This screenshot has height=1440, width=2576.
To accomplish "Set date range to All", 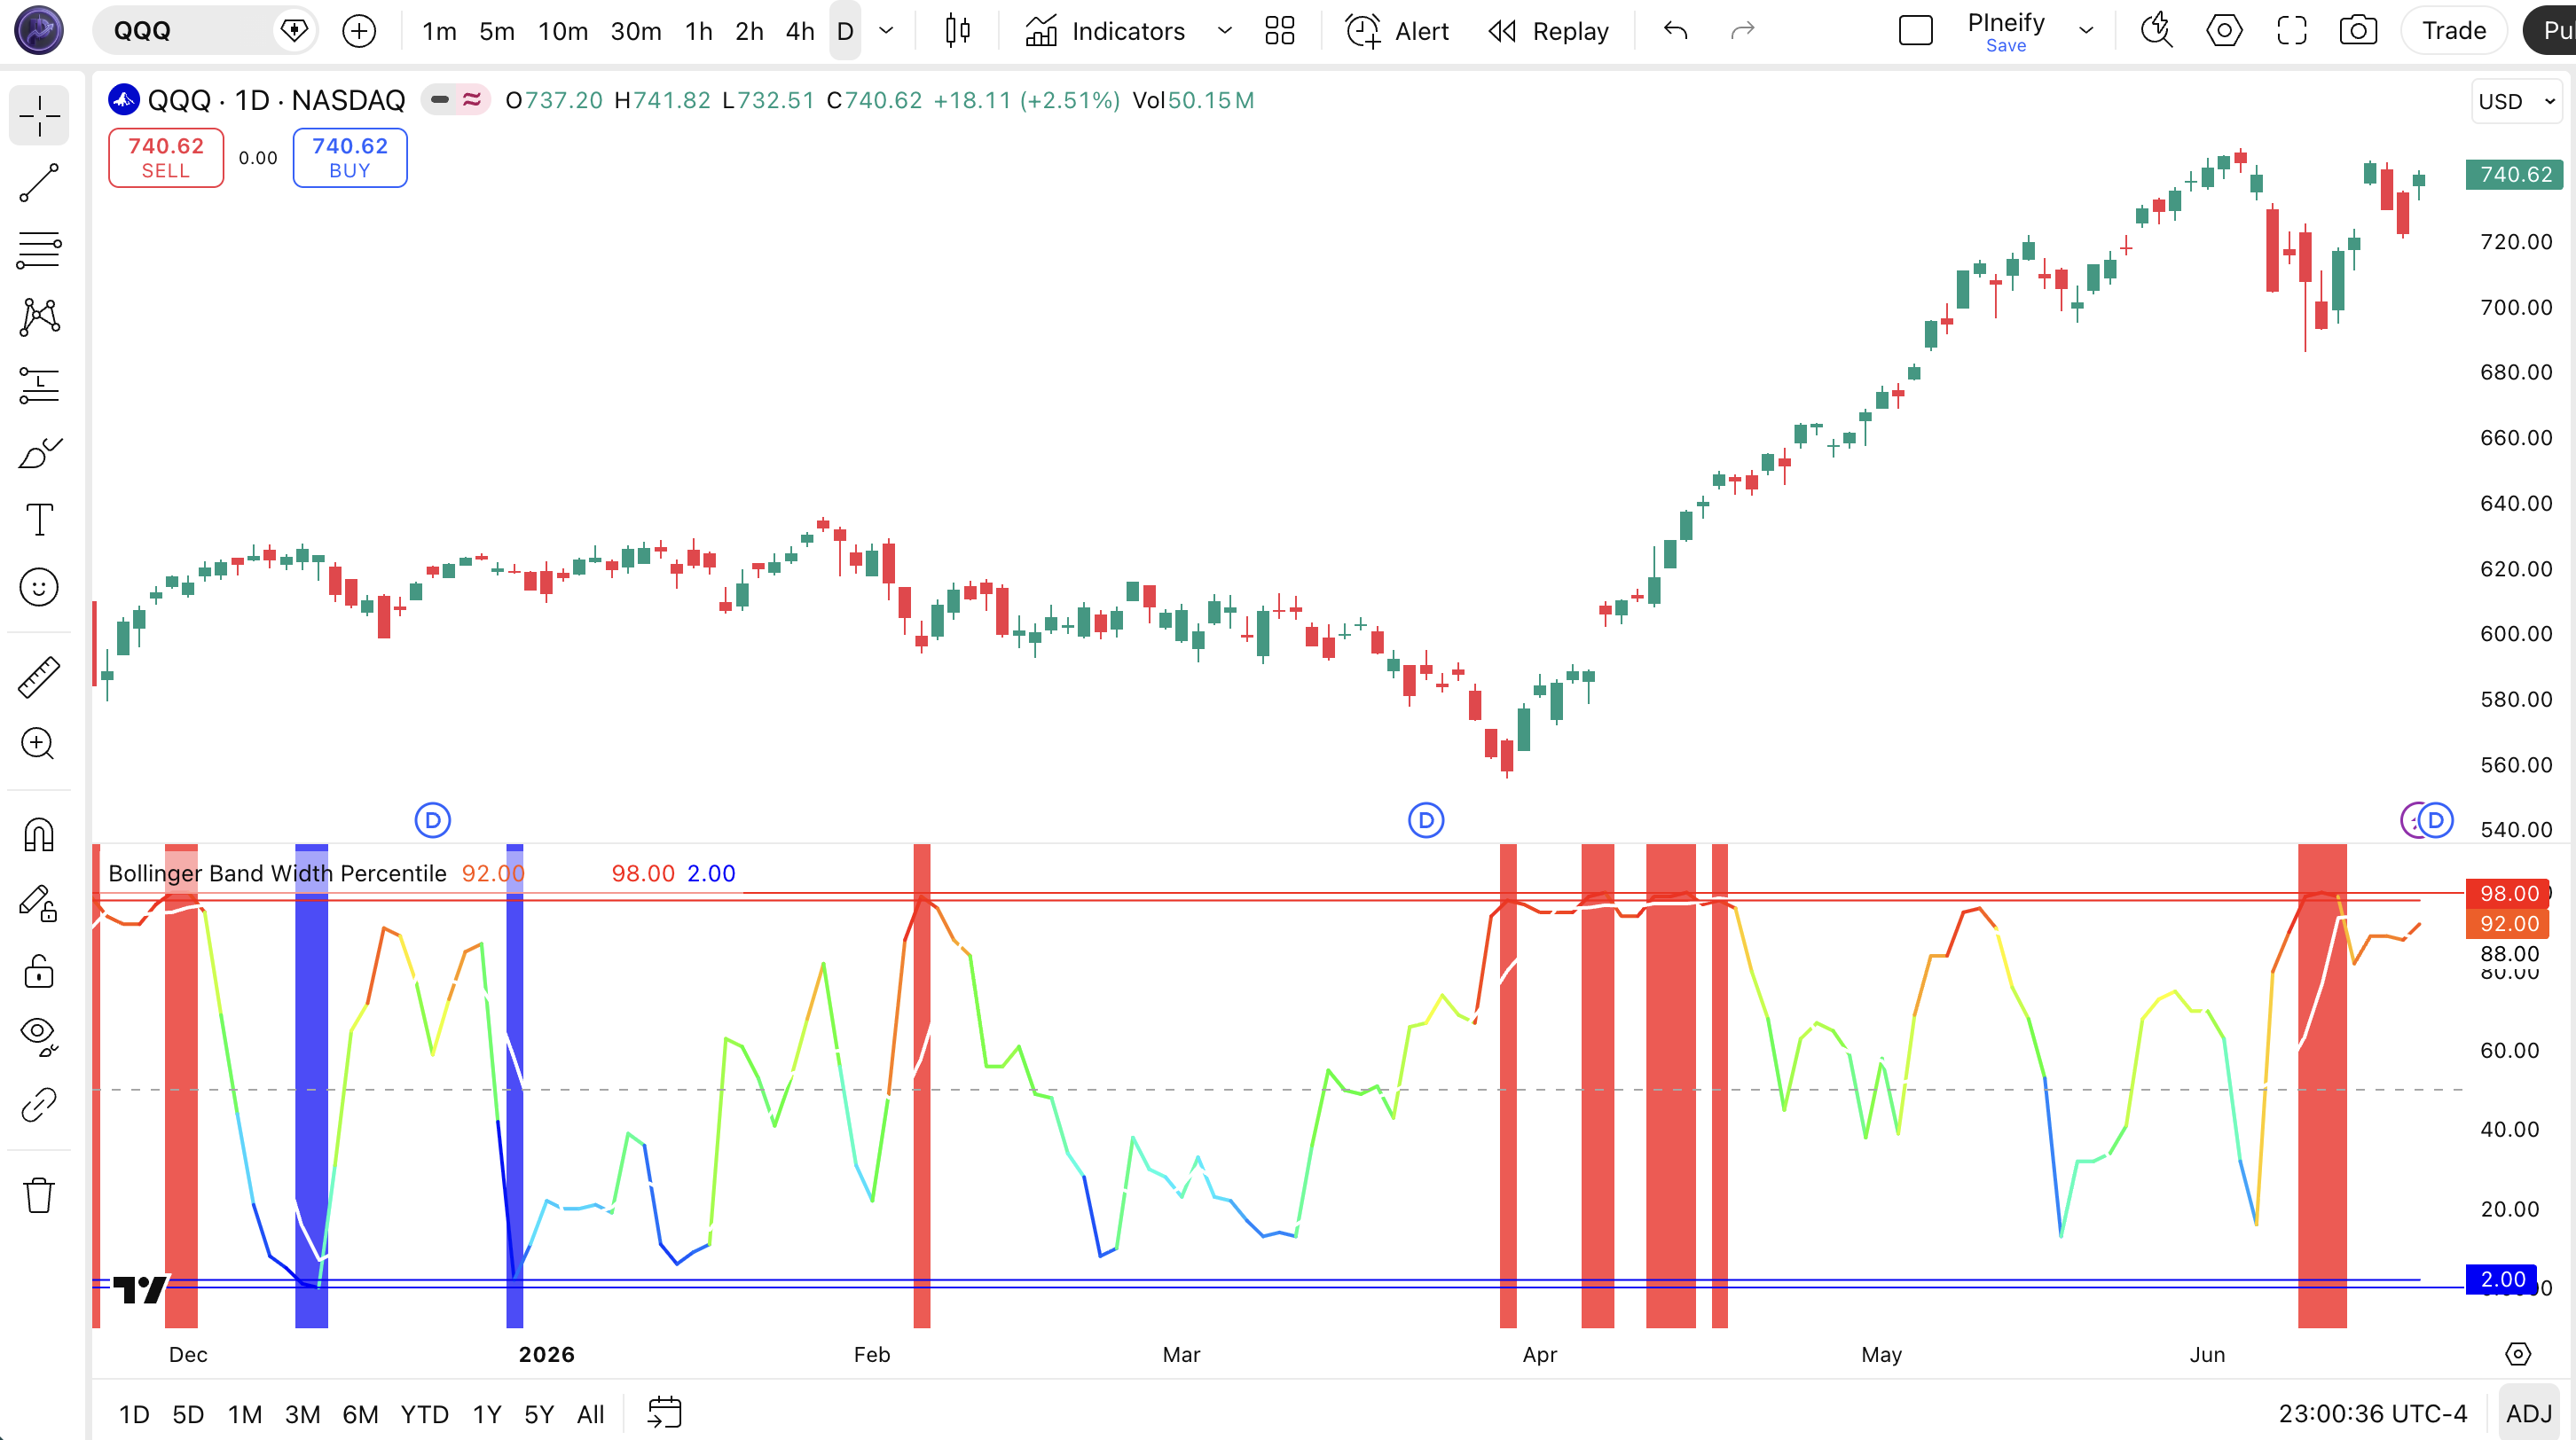I will 591,1414.
